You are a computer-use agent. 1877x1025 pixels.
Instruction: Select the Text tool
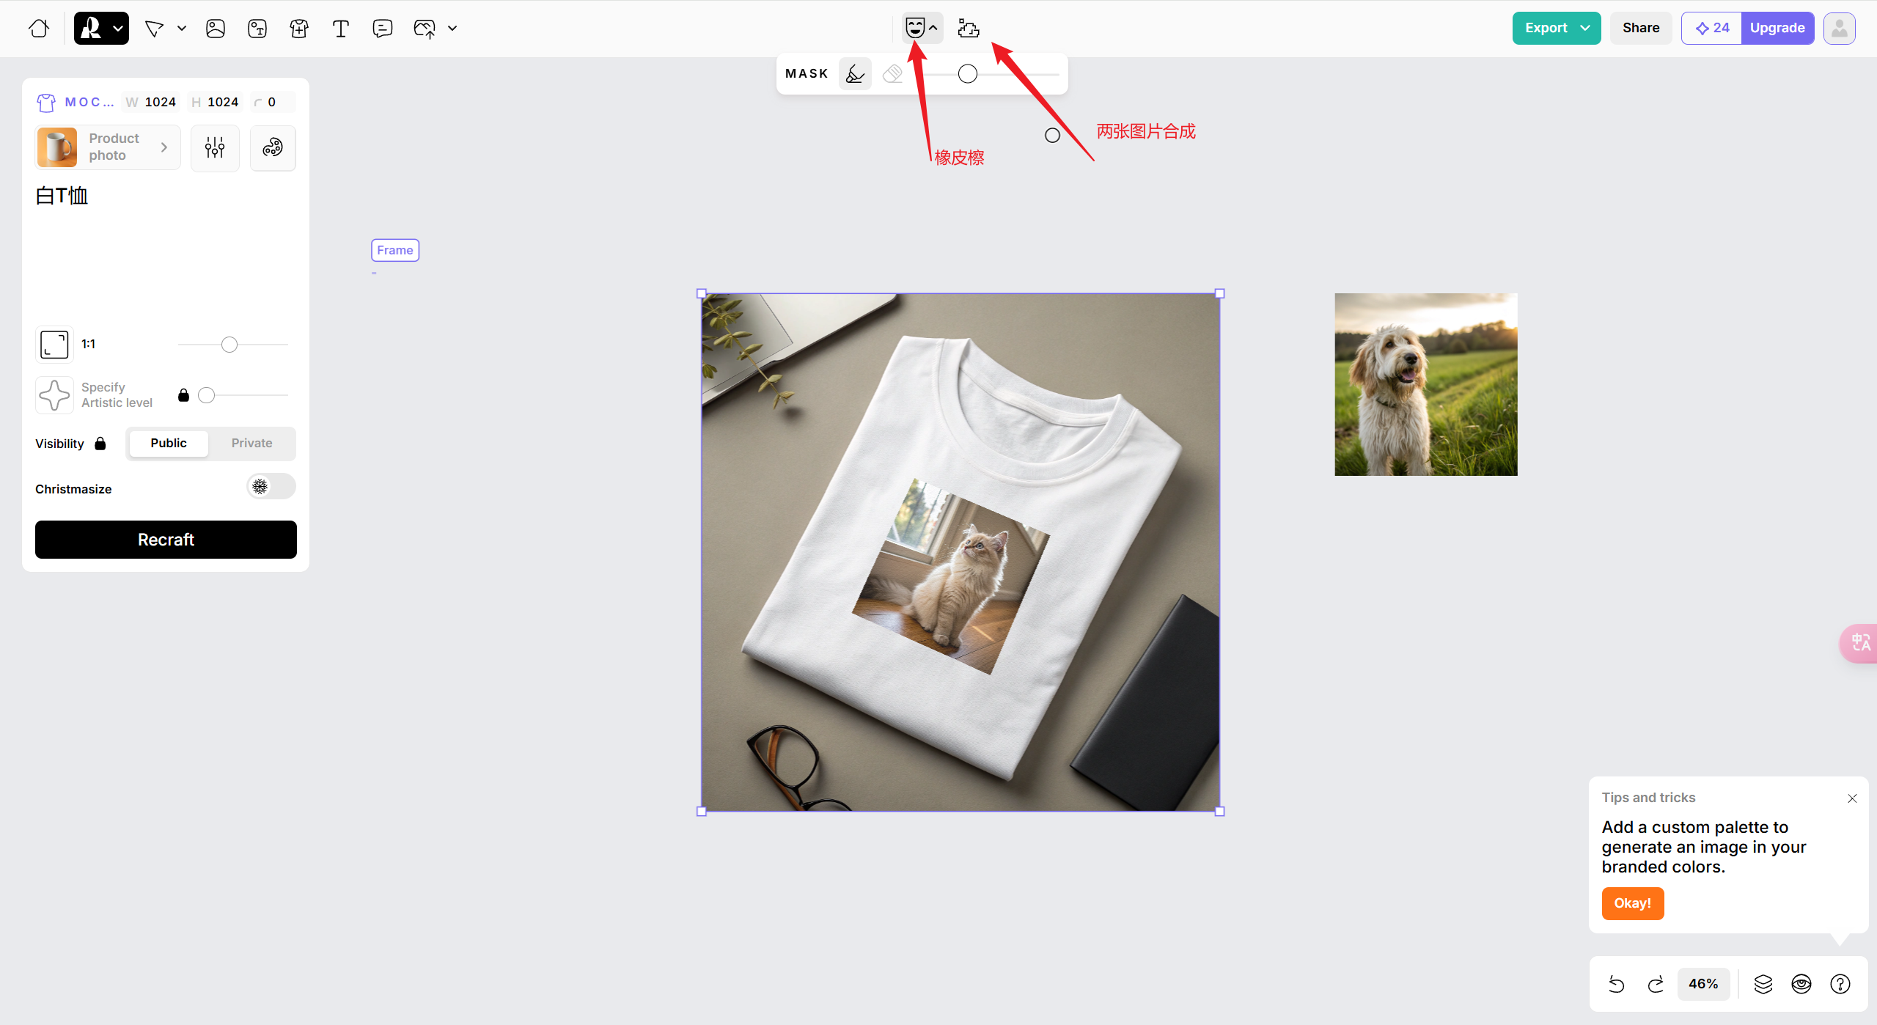(x=340, y=29)
